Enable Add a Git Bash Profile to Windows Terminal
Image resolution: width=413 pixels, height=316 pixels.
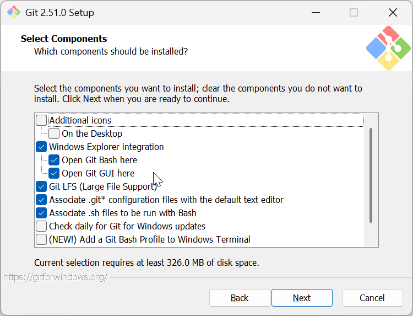[x=41, y=239]
